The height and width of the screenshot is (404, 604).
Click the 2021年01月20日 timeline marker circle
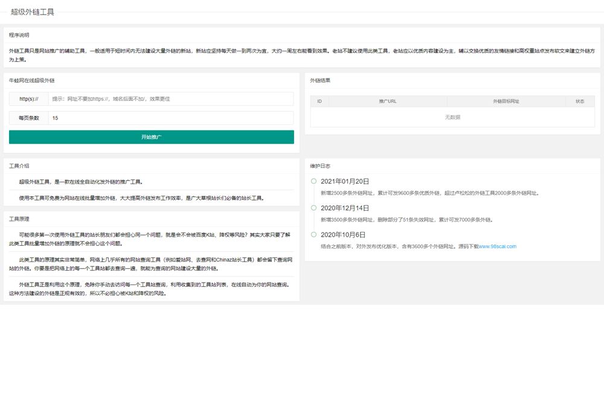click(x=313, y=181)
